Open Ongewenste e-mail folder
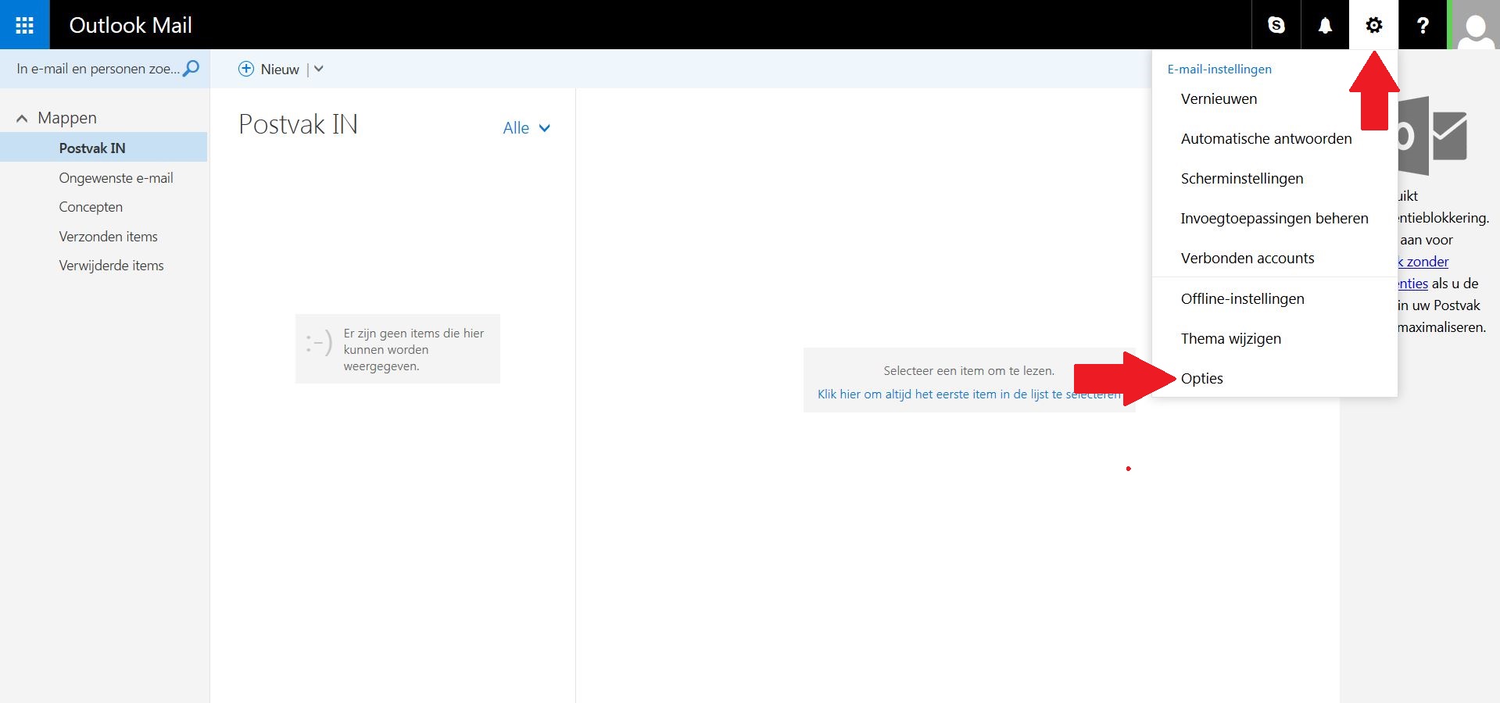Screen dimensions: 1500x703 [x=116, y=178]
